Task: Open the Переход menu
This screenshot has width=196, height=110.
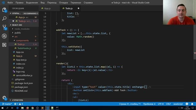Action: coord(52,3)
